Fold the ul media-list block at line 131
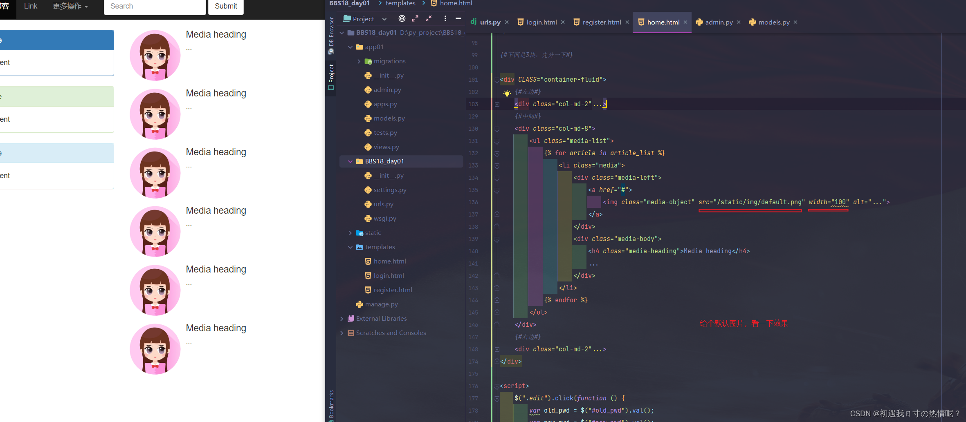This screenshot has width=966, height=422. click(x=497, y=141)
